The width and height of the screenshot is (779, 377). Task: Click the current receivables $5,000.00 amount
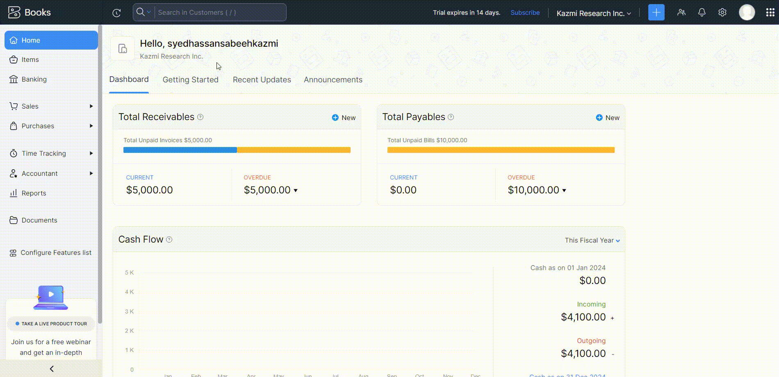click(149, 190)
